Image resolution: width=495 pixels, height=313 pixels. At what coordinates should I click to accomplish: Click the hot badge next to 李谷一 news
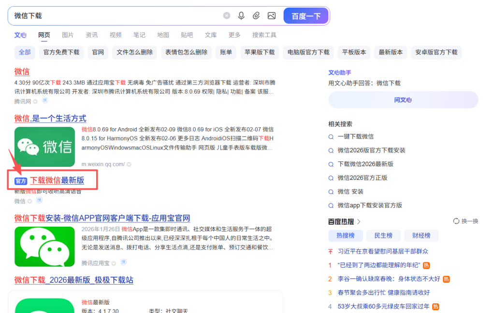(x=446, y=279)
